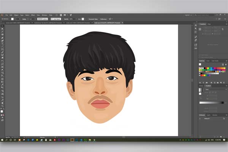Select Artboard 1 row in Artboards panel
The image size is (228, 152).
pyautogui.click(x=212, y=118)
